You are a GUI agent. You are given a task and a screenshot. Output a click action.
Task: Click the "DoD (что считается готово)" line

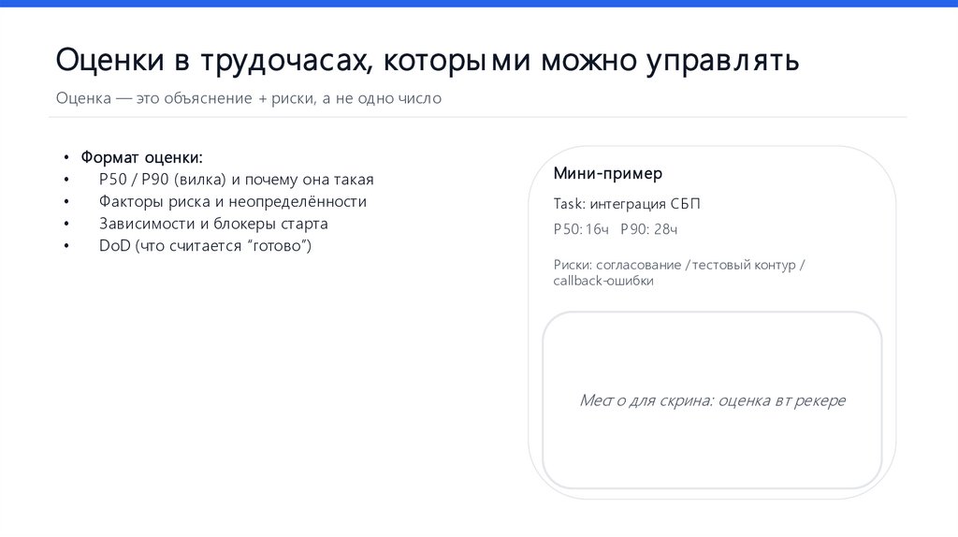[204, 246]
